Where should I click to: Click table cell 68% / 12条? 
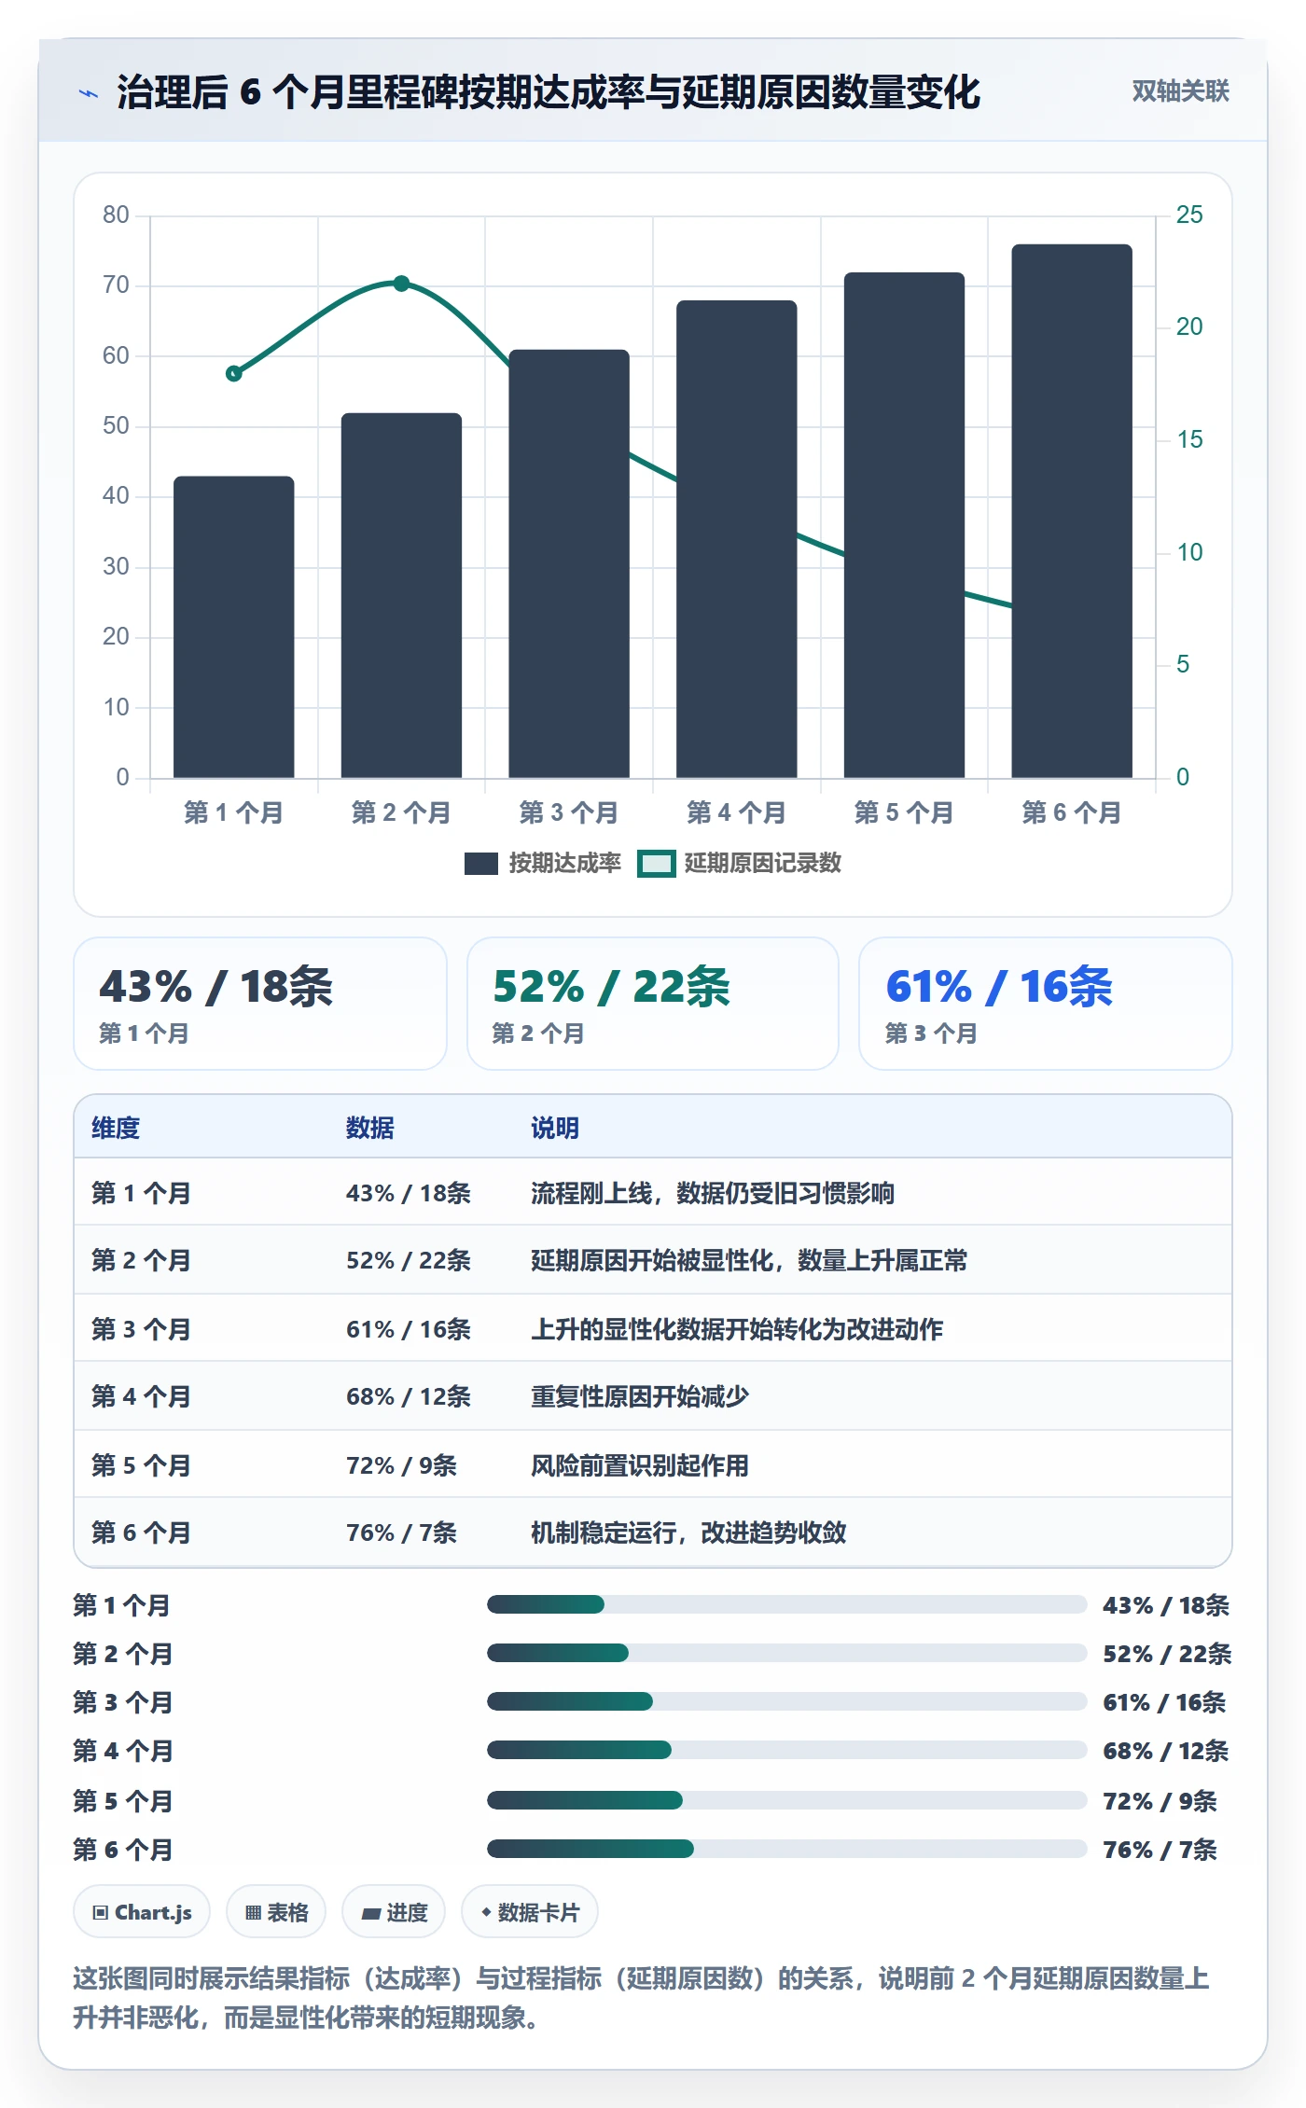pyautogui.click(x=409, y=1397)
